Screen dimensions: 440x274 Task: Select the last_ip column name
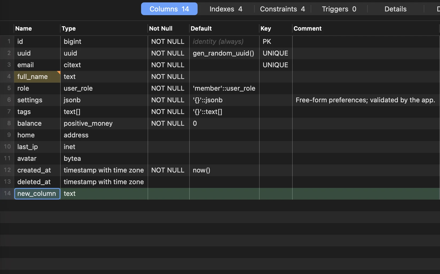pyautogui.click(x=37, y=147)
